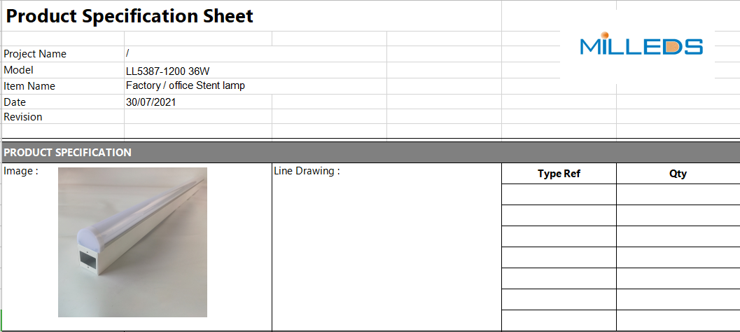
Task: Select the first empty cell under Type Ref
Action: pyautogui.click(x=559, y=194)
